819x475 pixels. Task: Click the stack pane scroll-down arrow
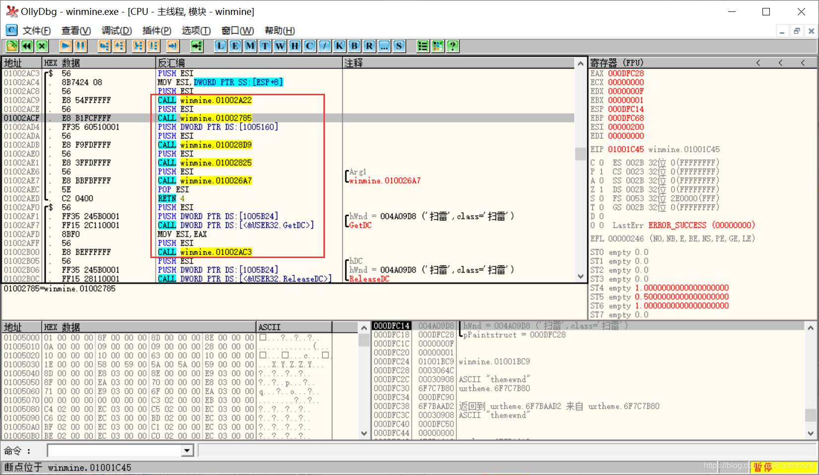pyautogui.click(x=811, y=433)
